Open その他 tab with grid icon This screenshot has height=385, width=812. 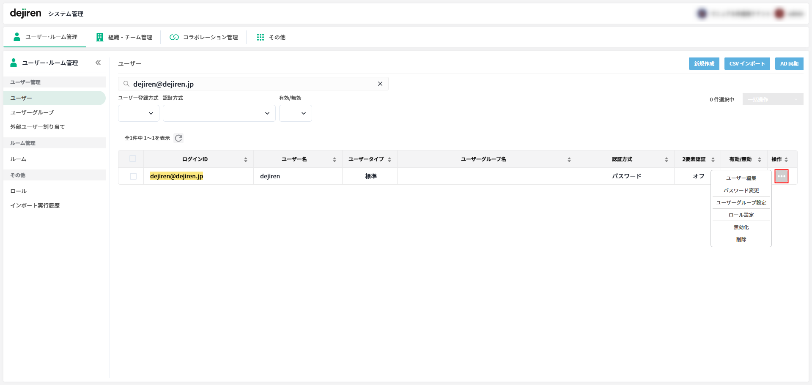271,37
